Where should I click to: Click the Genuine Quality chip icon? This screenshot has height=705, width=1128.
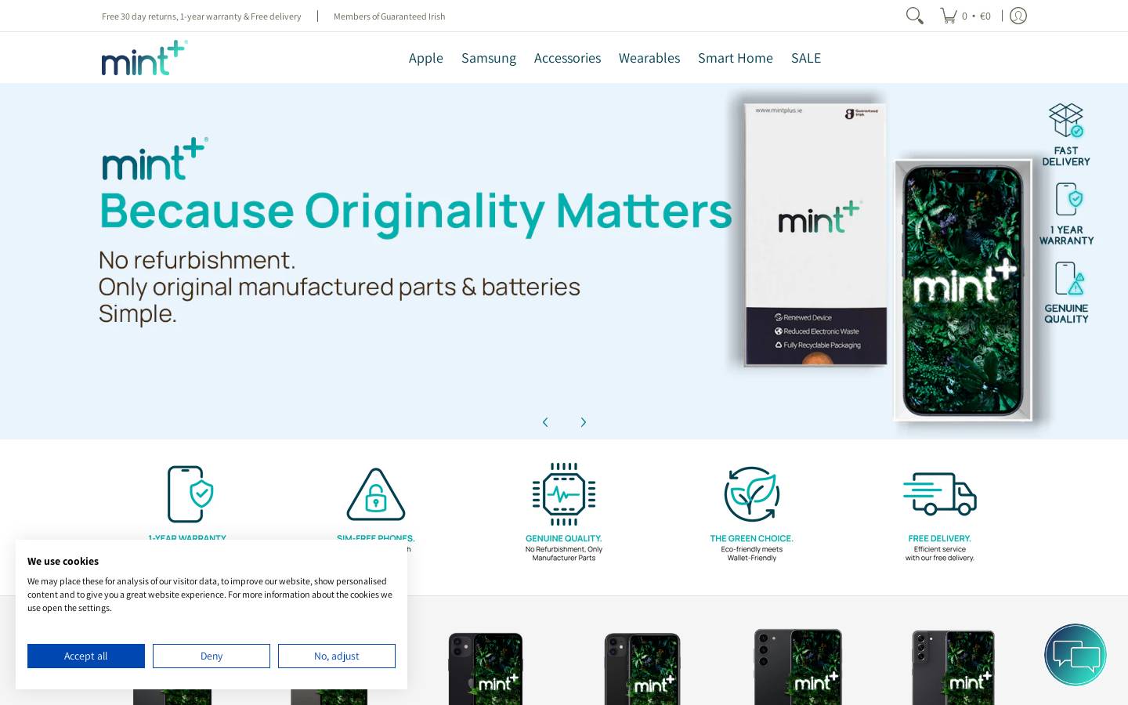564,494
